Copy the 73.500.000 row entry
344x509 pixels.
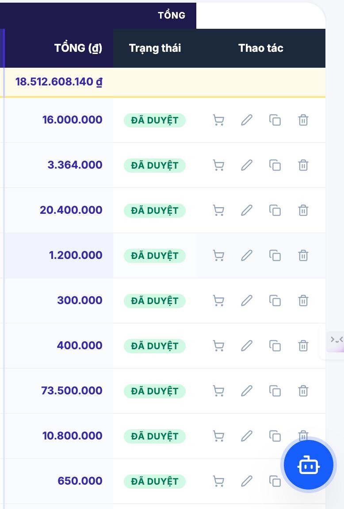(275, 391)
